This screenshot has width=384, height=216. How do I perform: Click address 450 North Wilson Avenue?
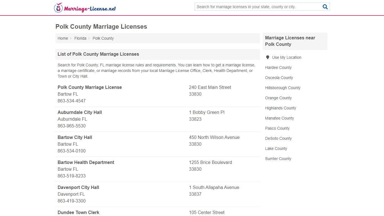(214, 137)
